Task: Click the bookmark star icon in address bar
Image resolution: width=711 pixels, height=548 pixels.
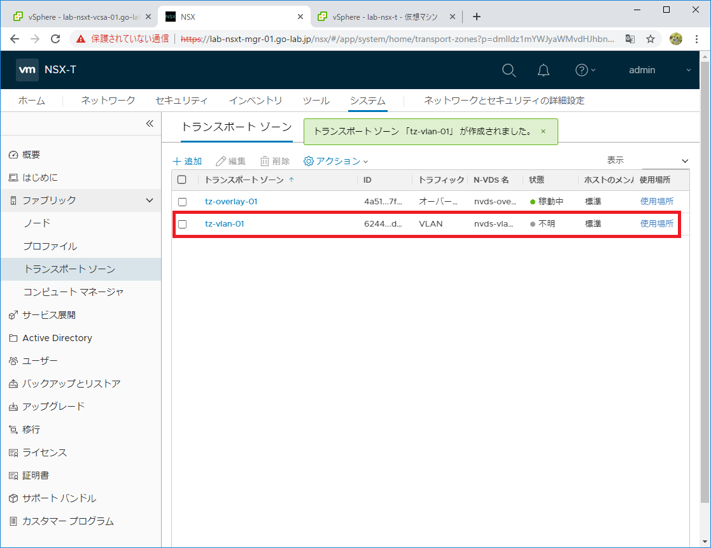Action: (x=651, y=39)
